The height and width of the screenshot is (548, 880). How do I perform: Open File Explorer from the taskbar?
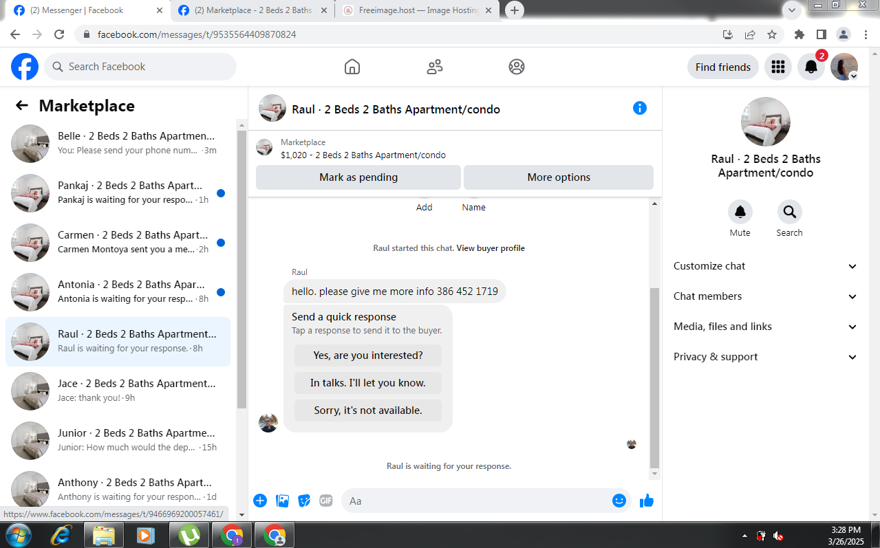(x=103, y=535)
